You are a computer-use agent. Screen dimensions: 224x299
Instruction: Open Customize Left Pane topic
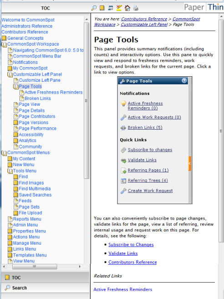click(x=40, y=80)
